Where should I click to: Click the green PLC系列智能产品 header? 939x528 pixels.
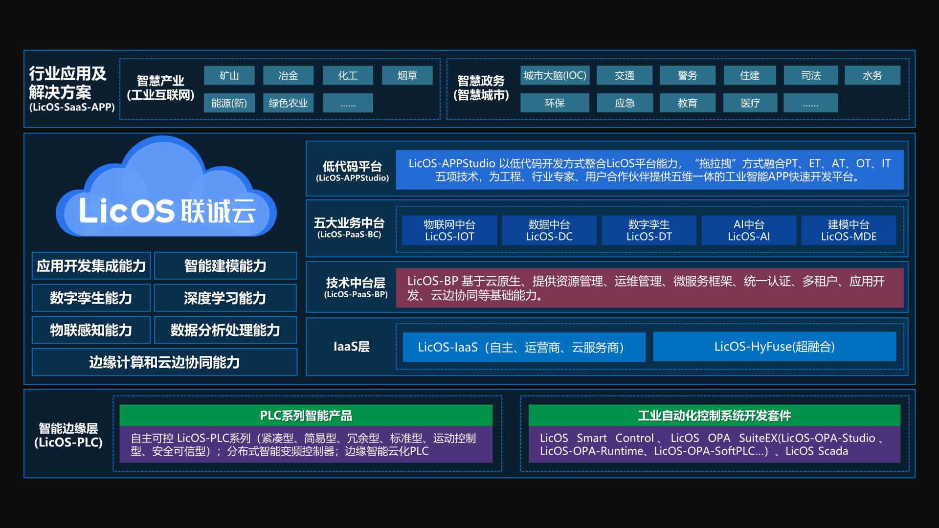[x=306, y=416]
